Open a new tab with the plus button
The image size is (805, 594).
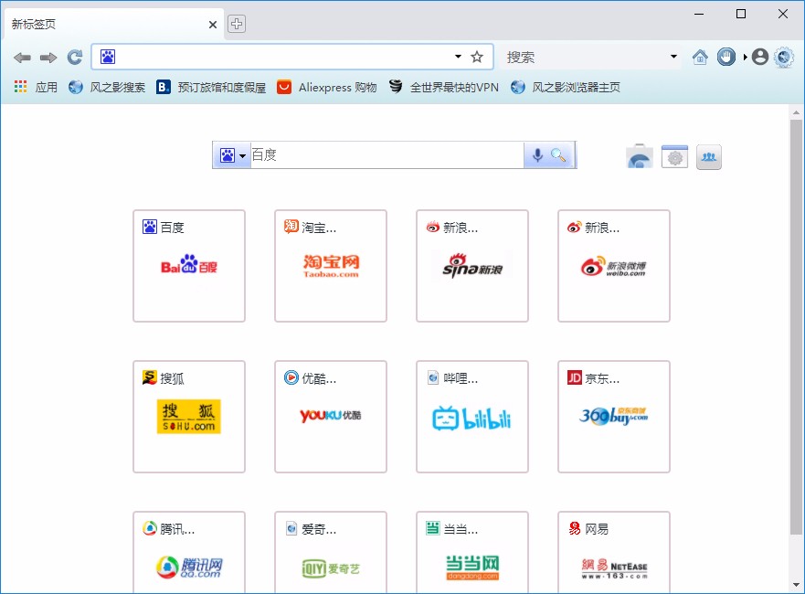(x=236, y=24)
